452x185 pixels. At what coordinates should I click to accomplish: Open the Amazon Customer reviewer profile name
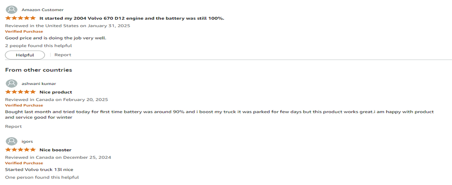click(x=43, y=10)
